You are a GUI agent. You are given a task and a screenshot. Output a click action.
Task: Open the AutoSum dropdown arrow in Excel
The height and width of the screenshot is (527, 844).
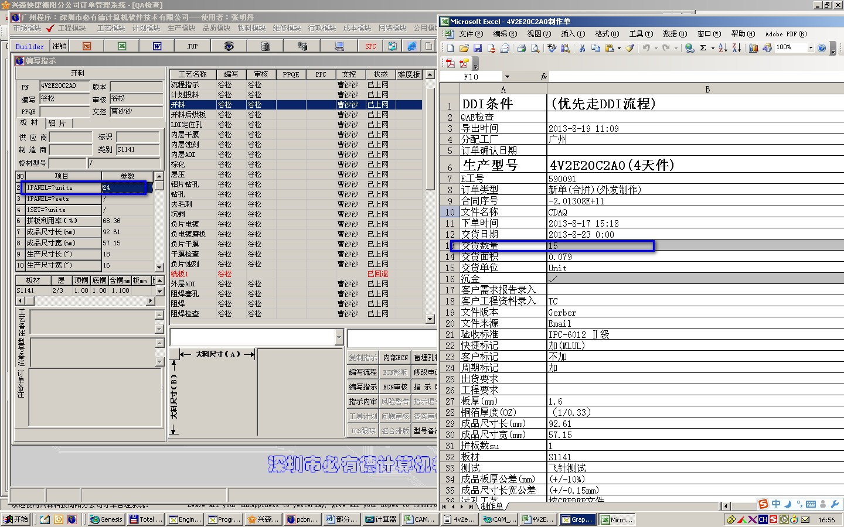coord(712,48)
